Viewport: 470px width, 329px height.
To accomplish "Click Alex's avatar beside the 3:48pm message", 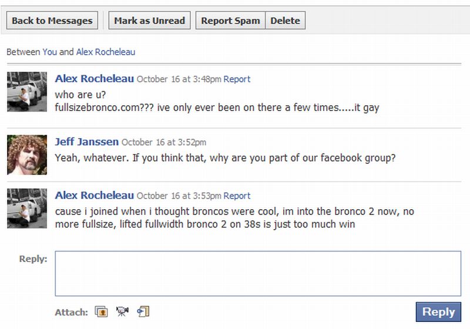I will (27, 92).
